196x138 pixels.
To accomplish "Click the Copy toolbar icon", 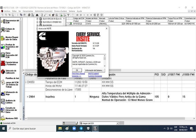I will tap(21, 15).
